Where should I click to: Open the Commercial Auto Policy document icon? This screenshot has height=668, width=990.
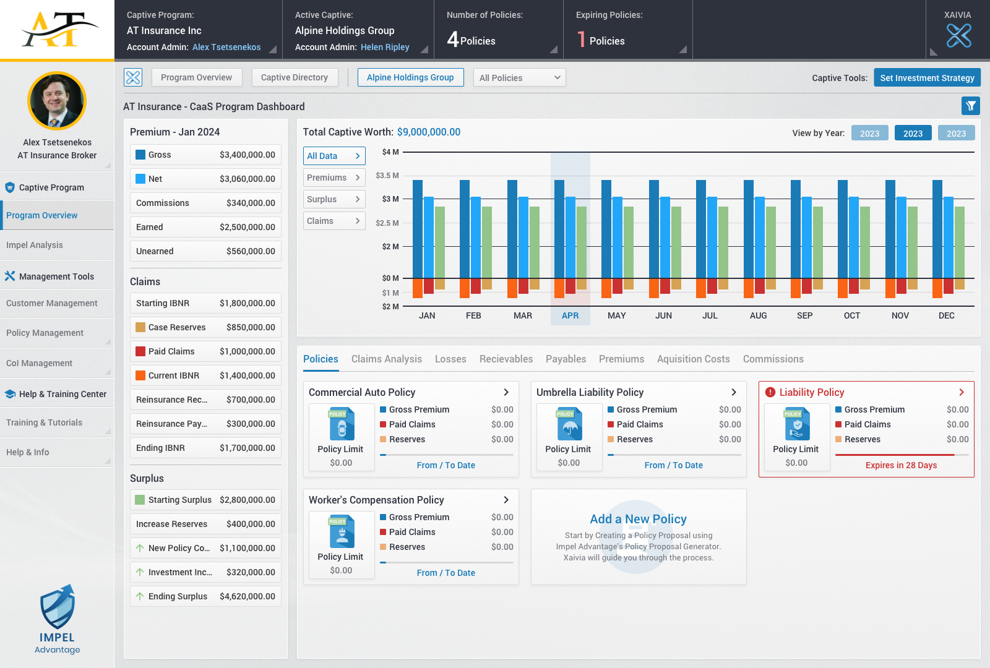[341, 424]
